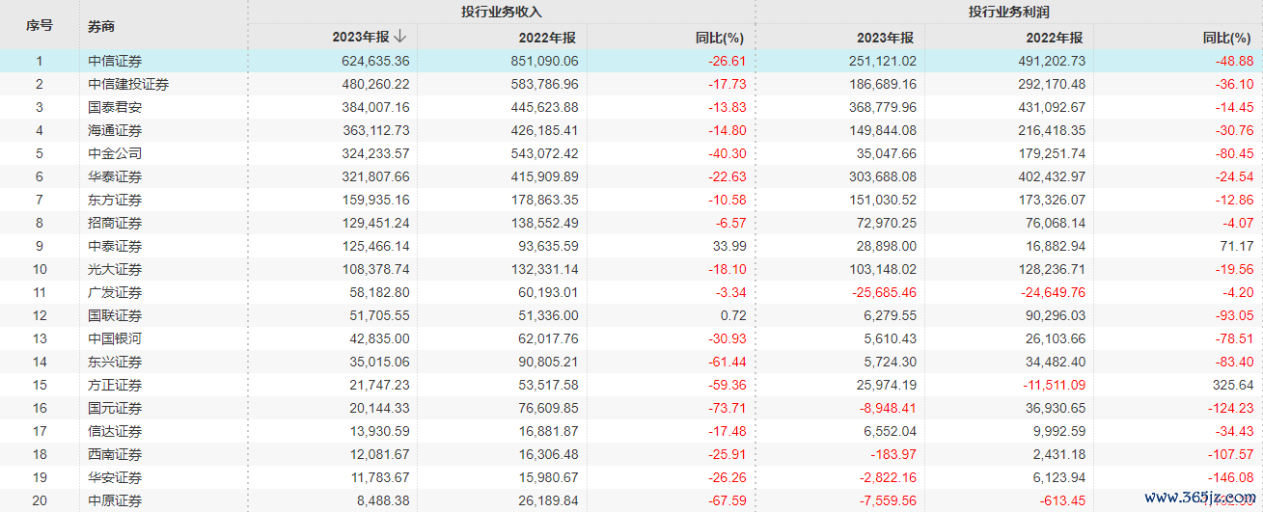
Task: Select broker 中金公司
Action: (115, 153)
